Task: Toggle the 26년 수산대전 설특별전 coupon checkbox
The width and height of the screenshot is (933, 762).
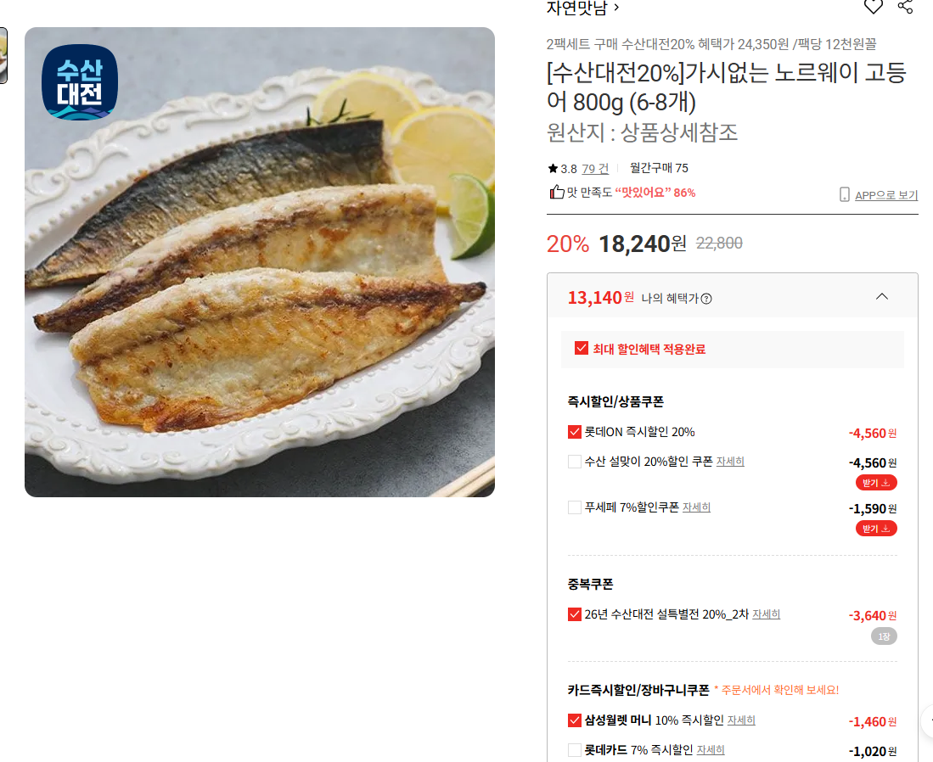Action: pos(574,614)
